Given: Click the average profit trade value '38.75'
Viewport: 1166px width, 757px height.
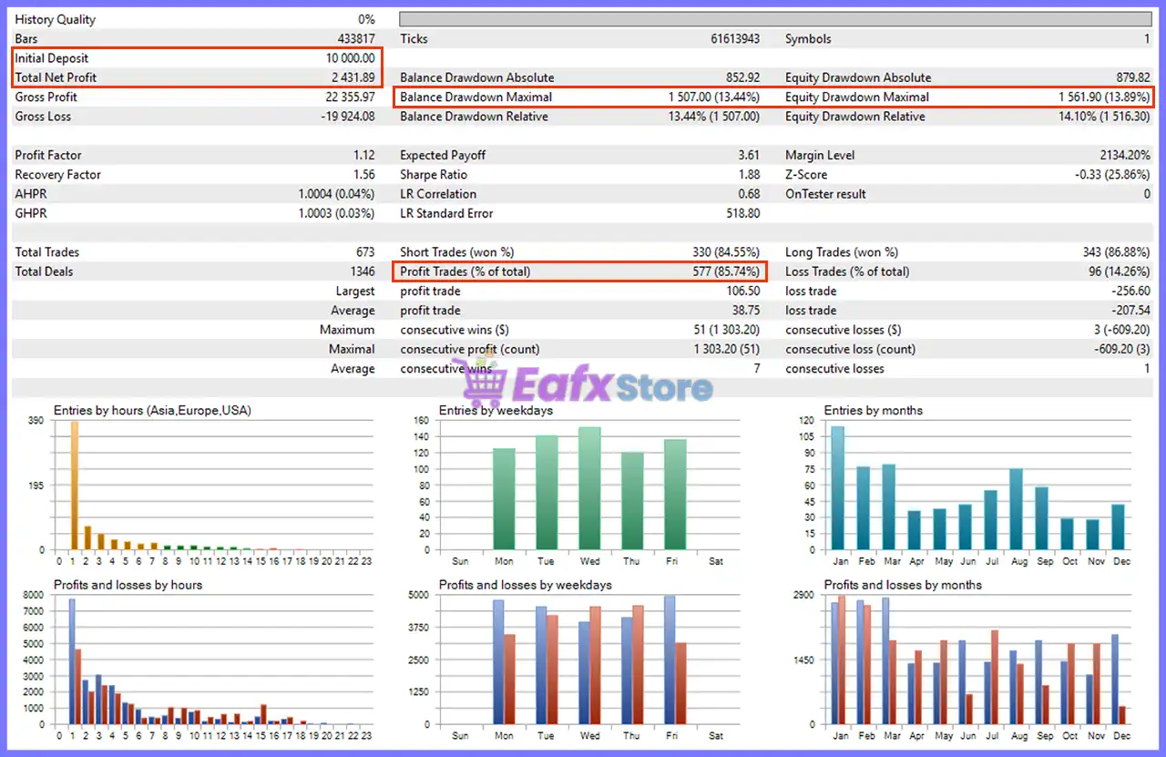Looking at the screenshot, I should pos(746,311).
